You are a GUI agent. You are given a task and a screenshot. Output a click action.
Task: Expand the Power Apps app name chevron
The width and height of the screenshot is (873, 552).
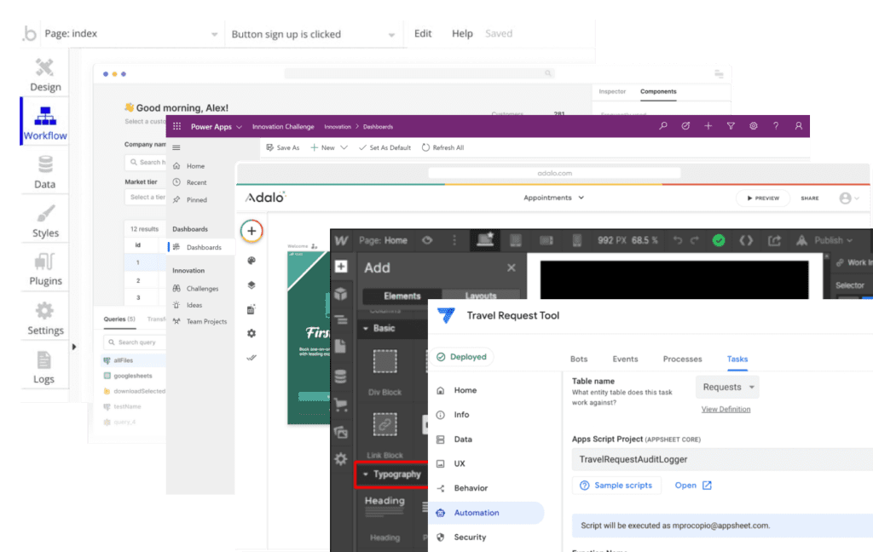pyautogui.click(x=240, y=127)
